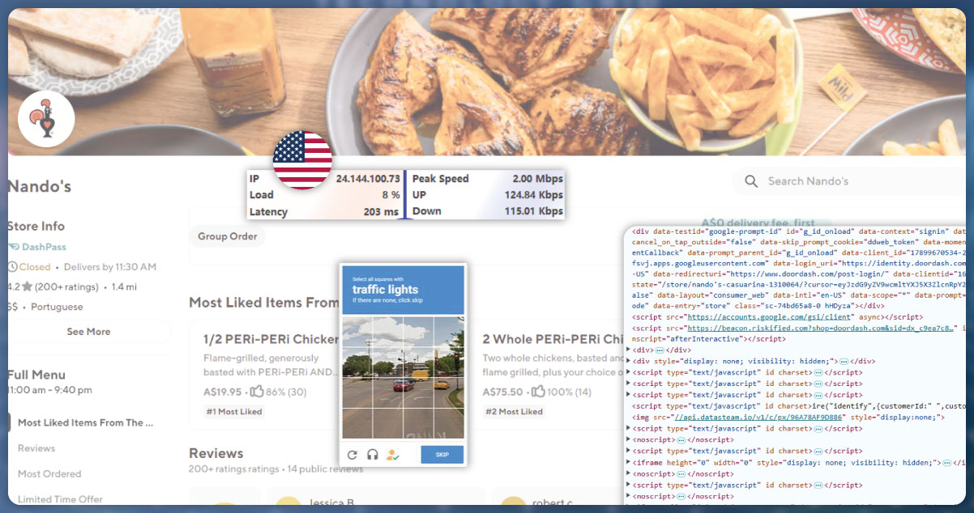974x513 pixels.
Task: Open beacon.riskified.com script link
Action: point(818,328)
